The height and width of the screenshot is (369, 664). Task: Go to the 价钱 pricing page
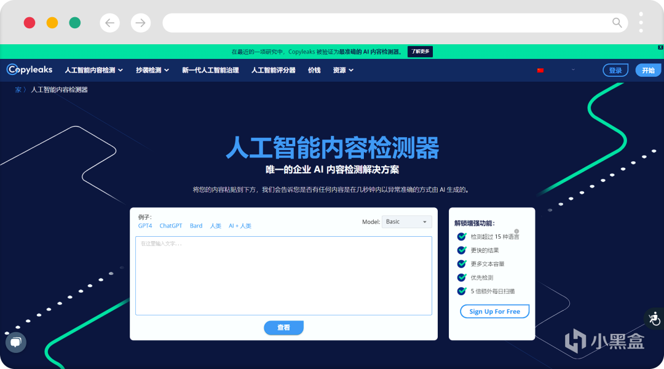click(314, 70)
